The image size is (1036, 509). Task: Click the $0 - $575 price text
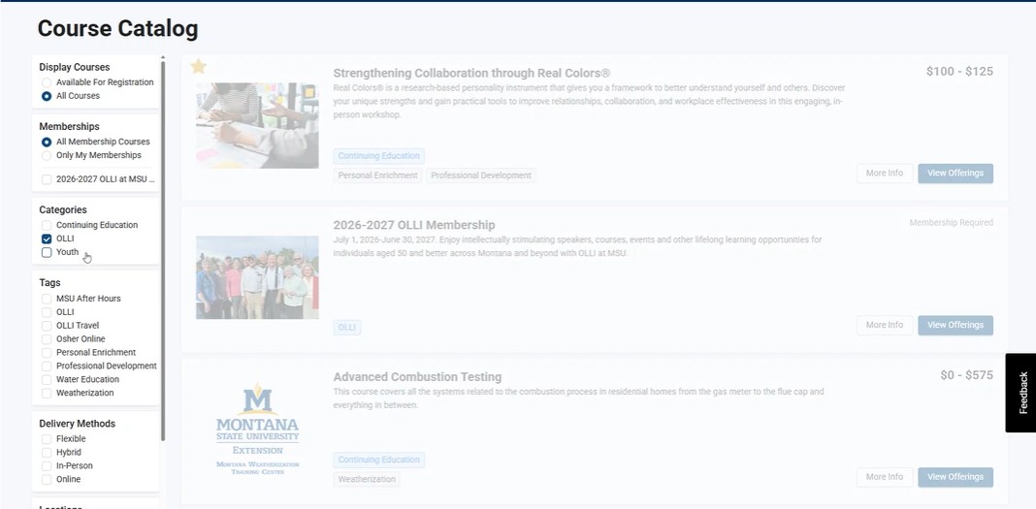point(966,375)
